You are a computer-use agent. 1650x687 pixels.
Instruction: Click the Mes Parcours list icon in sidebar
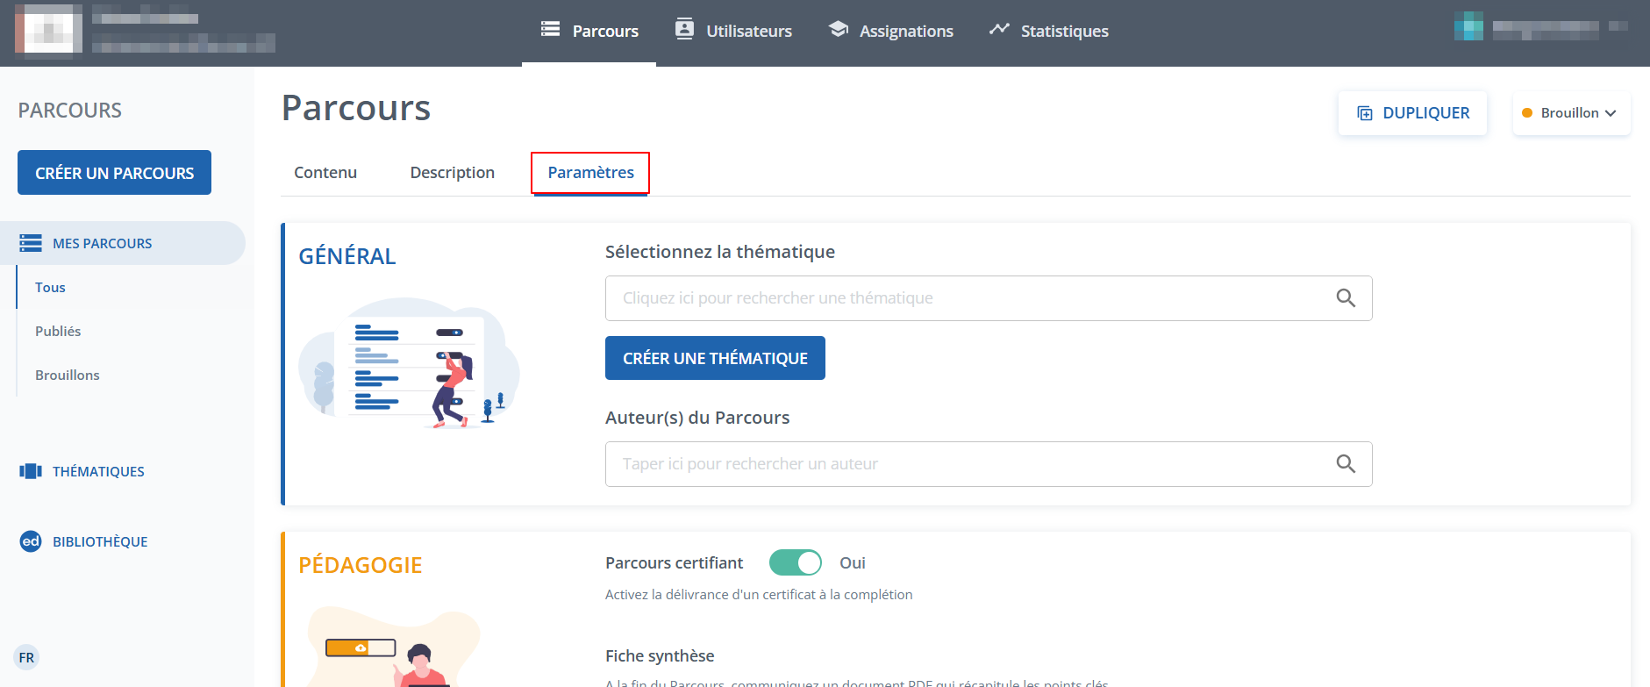31,243
